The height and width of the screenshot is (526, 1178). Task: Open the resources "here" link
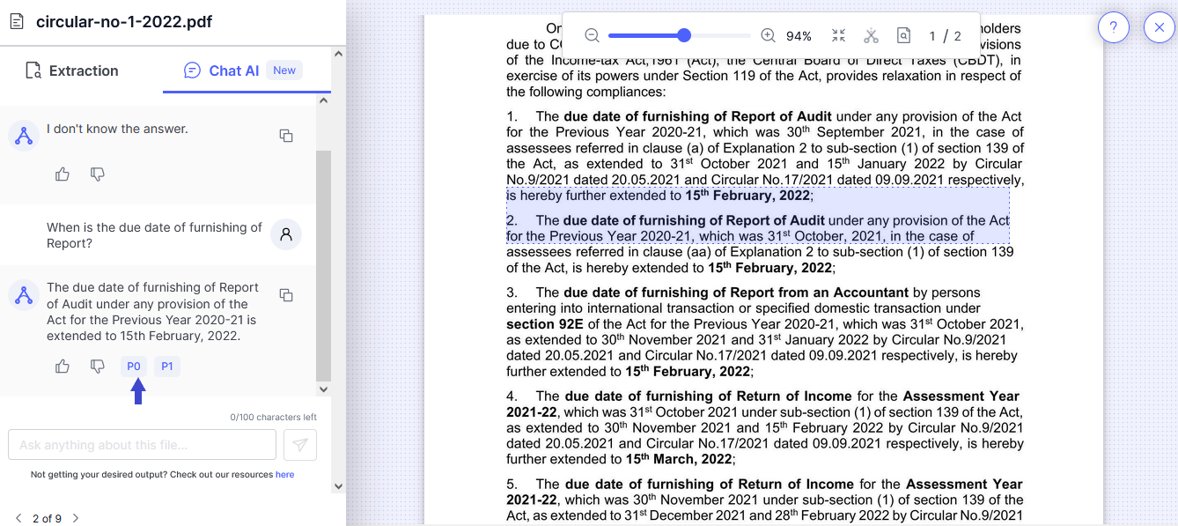[x=284, y=474]
